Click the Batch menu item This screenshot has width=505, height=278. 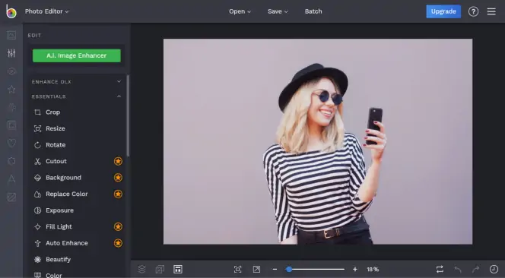point(313,11)
